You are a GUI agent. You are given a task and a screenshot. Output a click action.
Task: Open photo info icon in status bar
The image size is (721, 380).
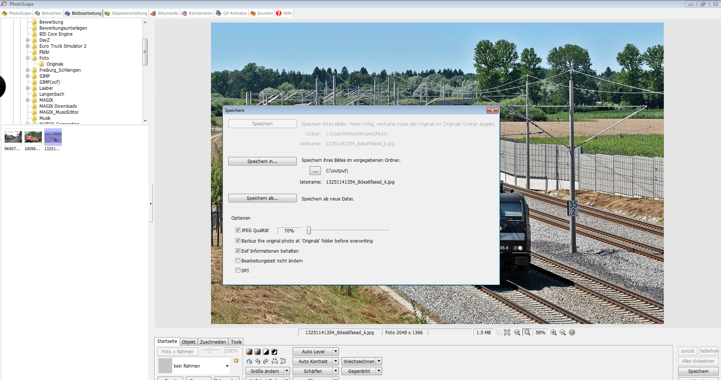tap(572, 332)
